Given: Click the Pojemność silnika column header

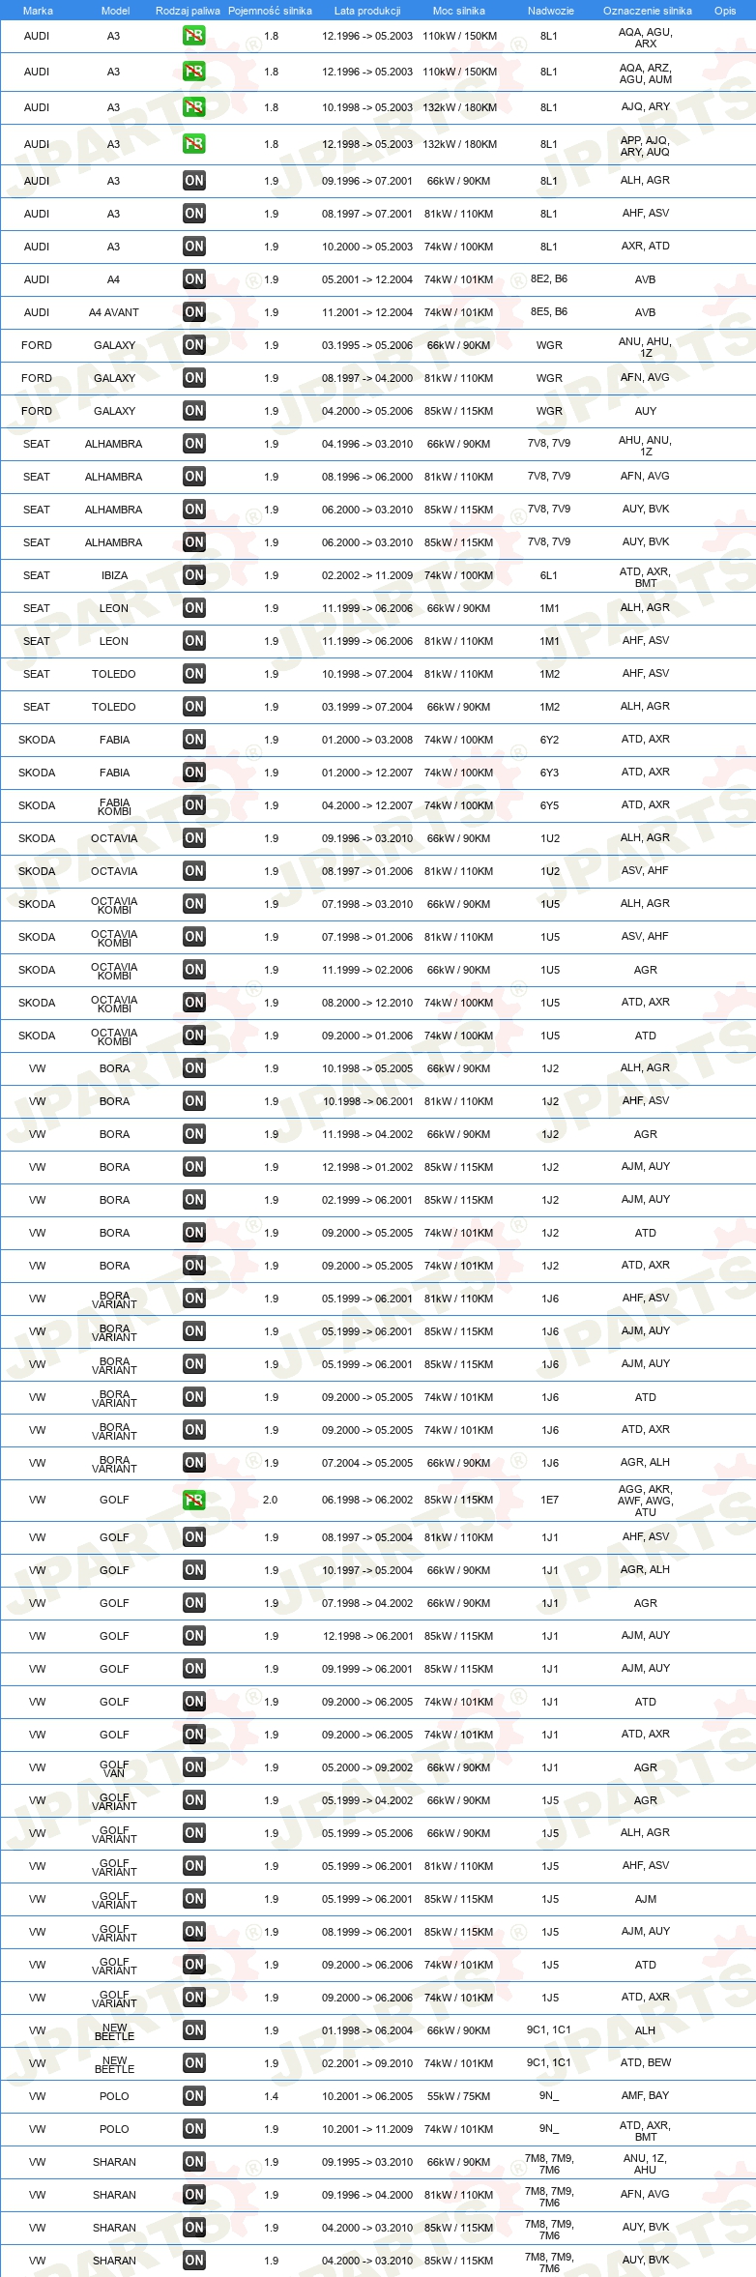Looking at the screenshot, I should coord(270,11).
